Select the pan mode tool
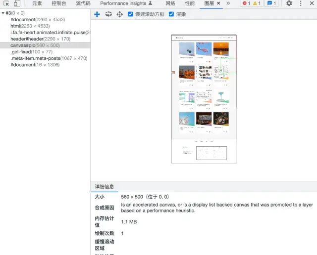317x255 pixels. (x=97, y=14)
